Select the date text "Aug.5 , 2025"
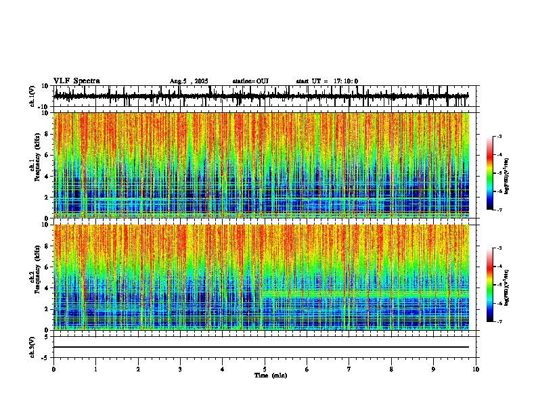The width and height of the screenshot is (536, 414). [x=189, y=81]
